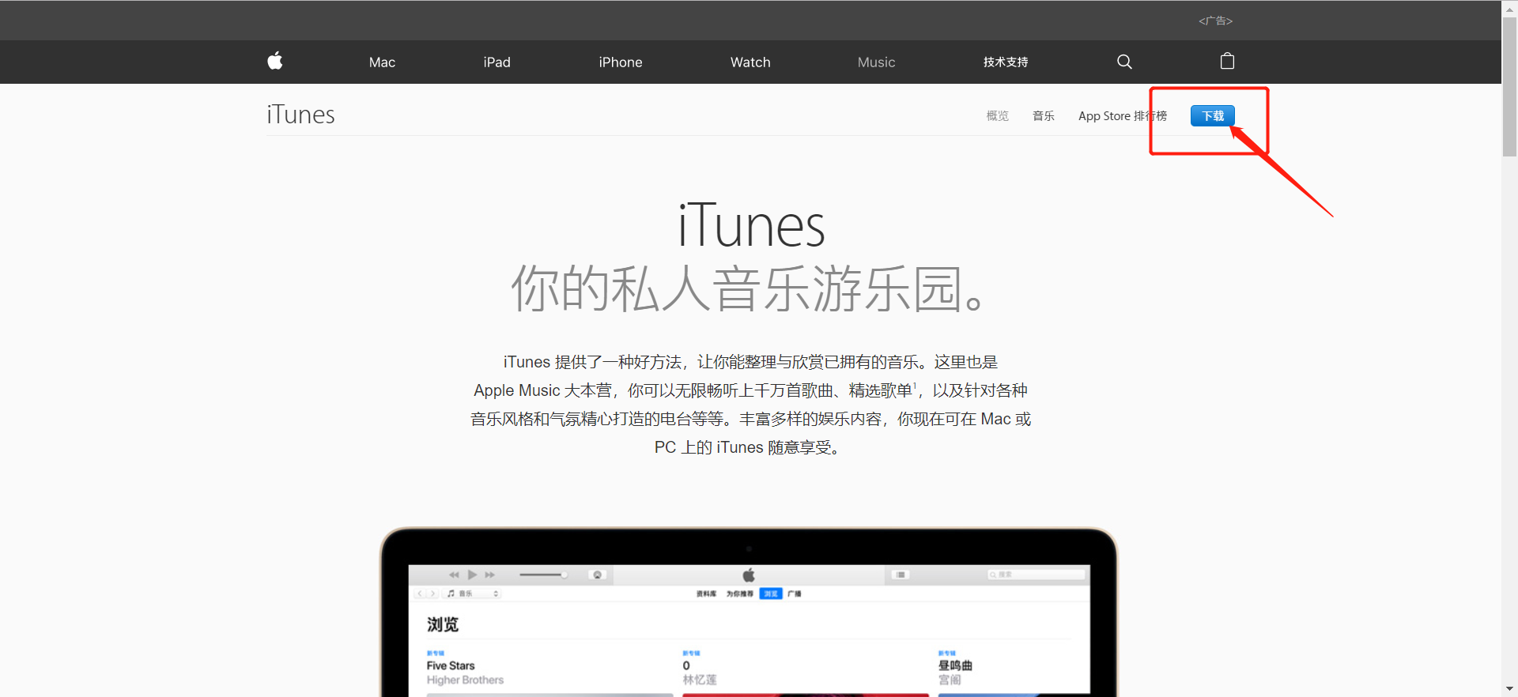Select 为你推荐 tab in iTunes mockup
The image size is (1518, 697).
coord(739,593)
